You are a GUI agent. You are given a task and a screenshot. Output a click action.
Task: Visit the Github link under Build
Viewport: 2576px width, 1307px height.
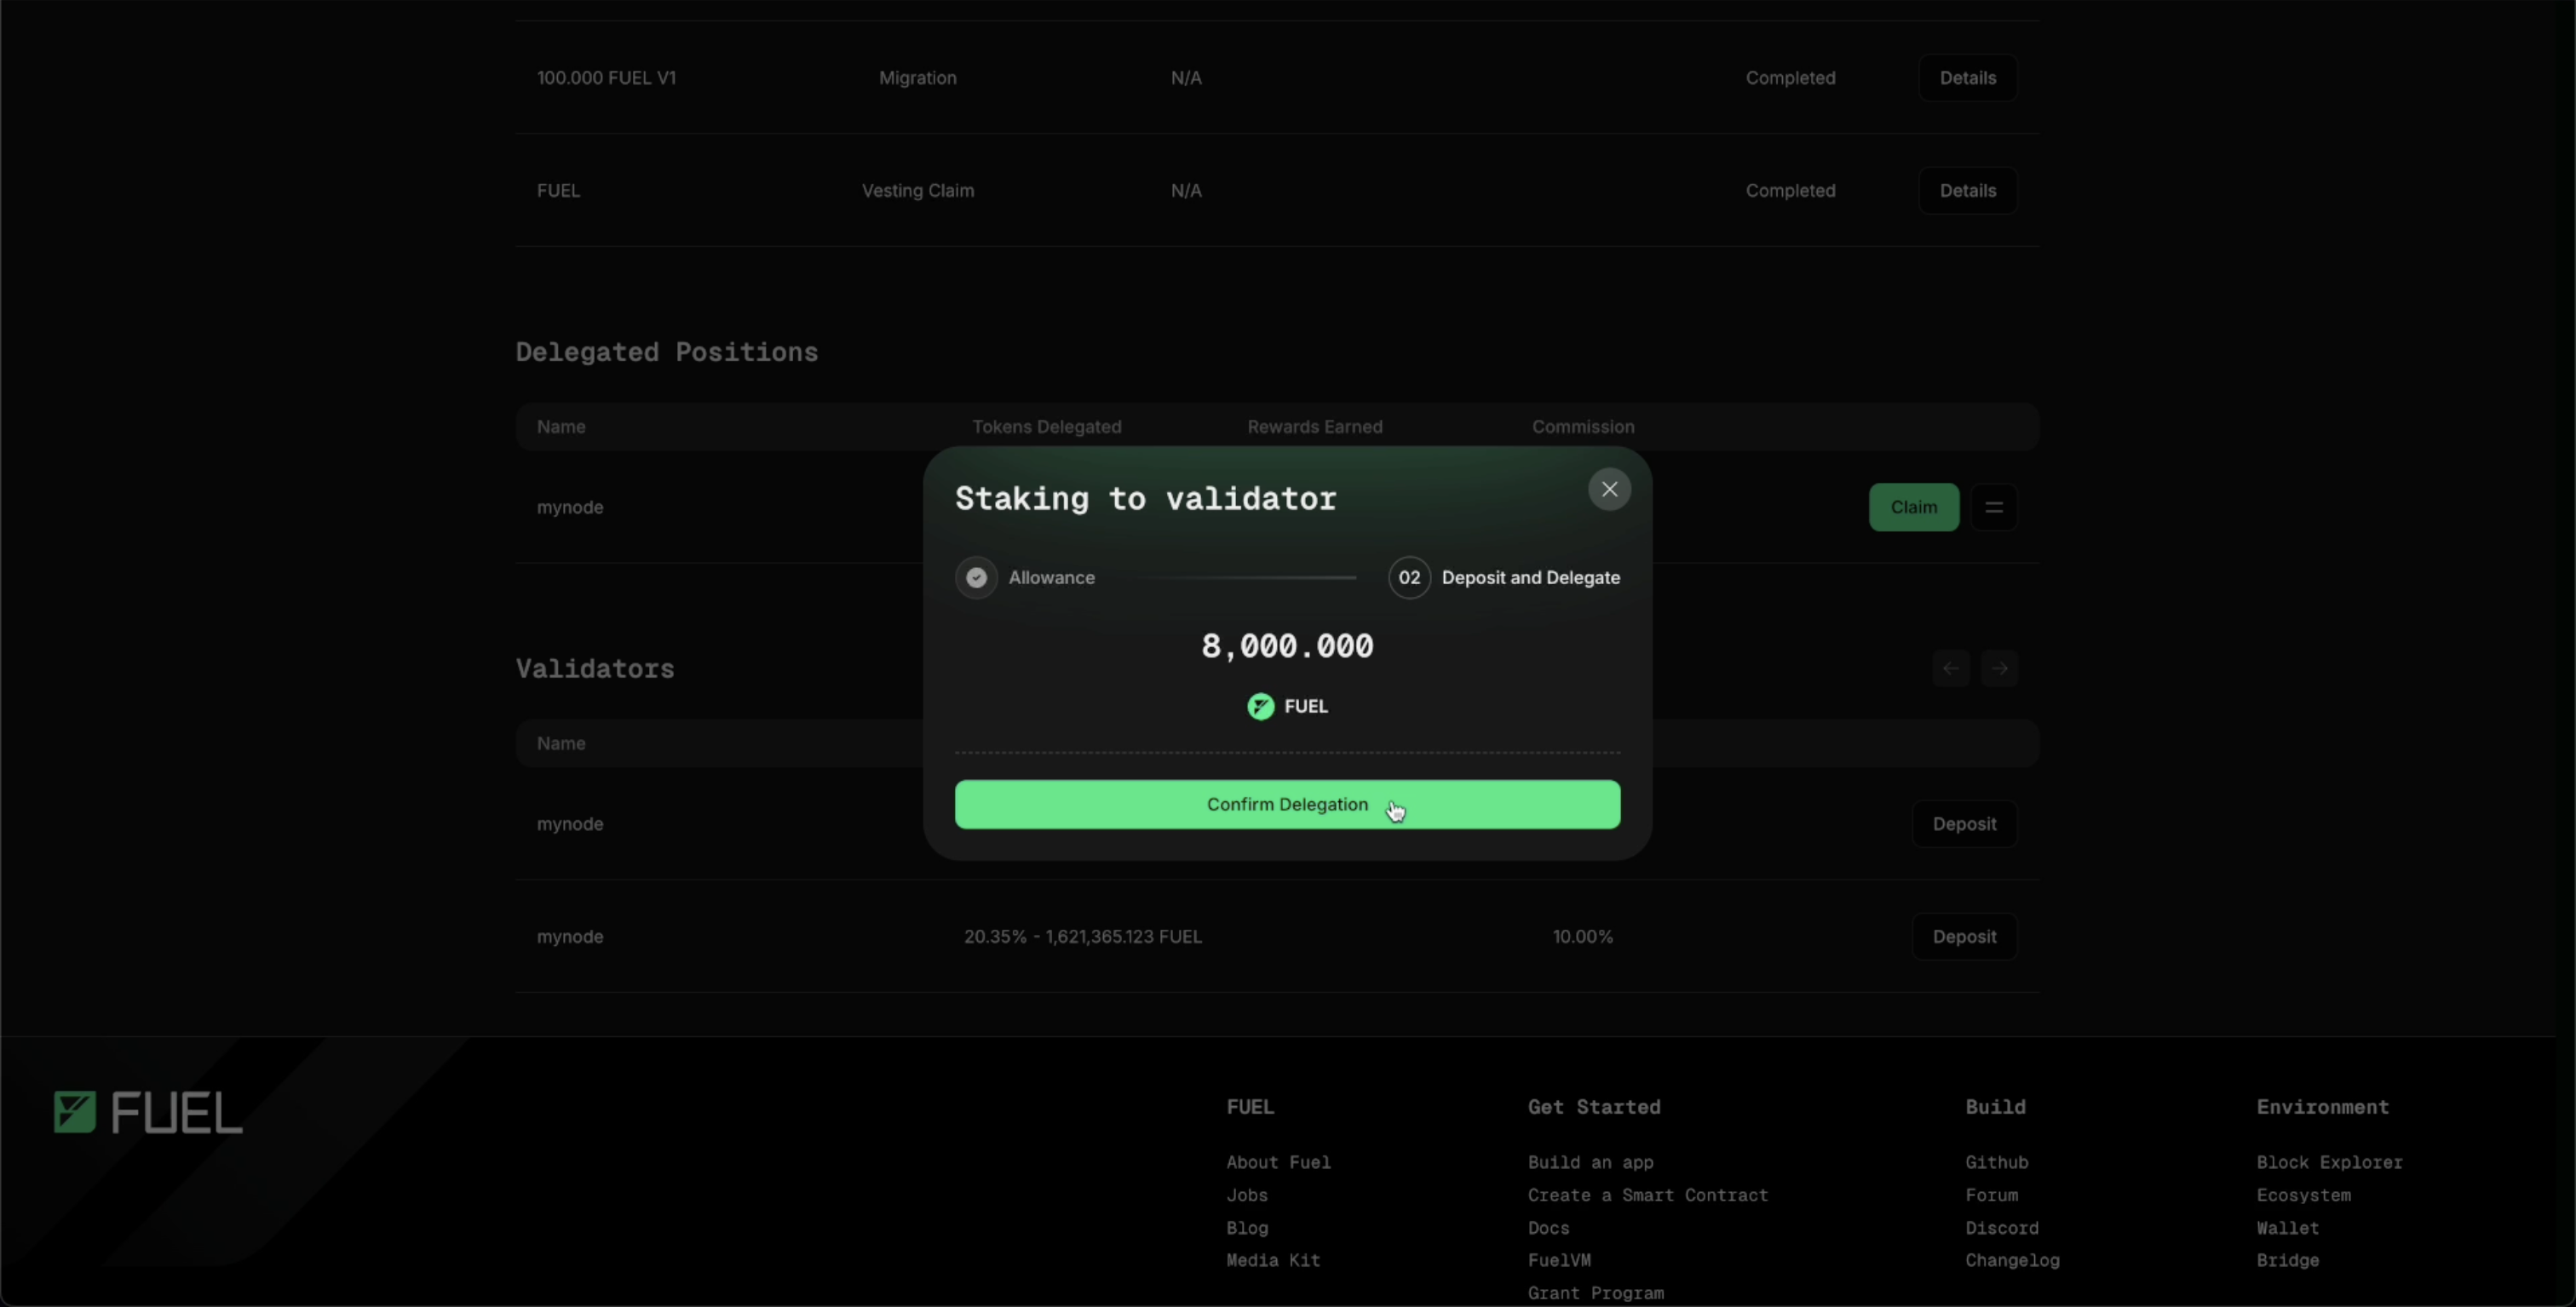(x=1996, y=1162)
